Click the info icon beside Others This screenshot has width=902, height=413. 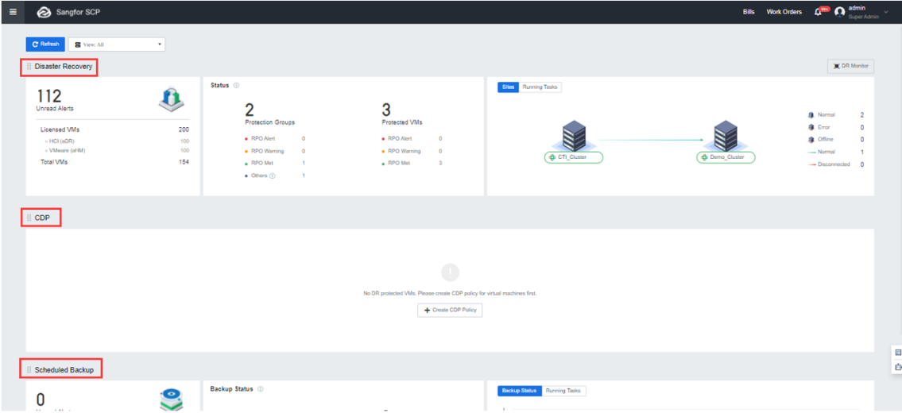272,176
